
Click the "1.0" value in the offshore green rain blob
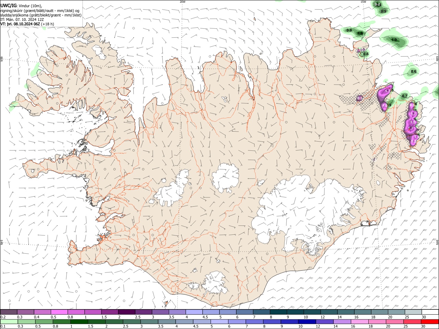coord(394,40)
